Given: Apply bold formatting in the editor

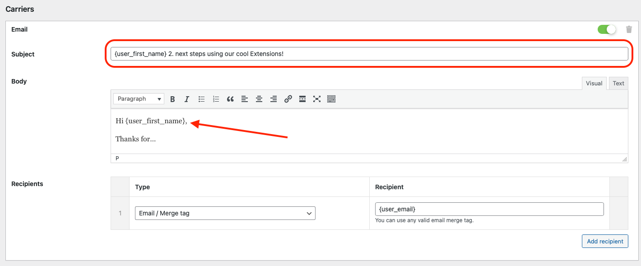Looking at the screenshot, I should pos(172,98).
